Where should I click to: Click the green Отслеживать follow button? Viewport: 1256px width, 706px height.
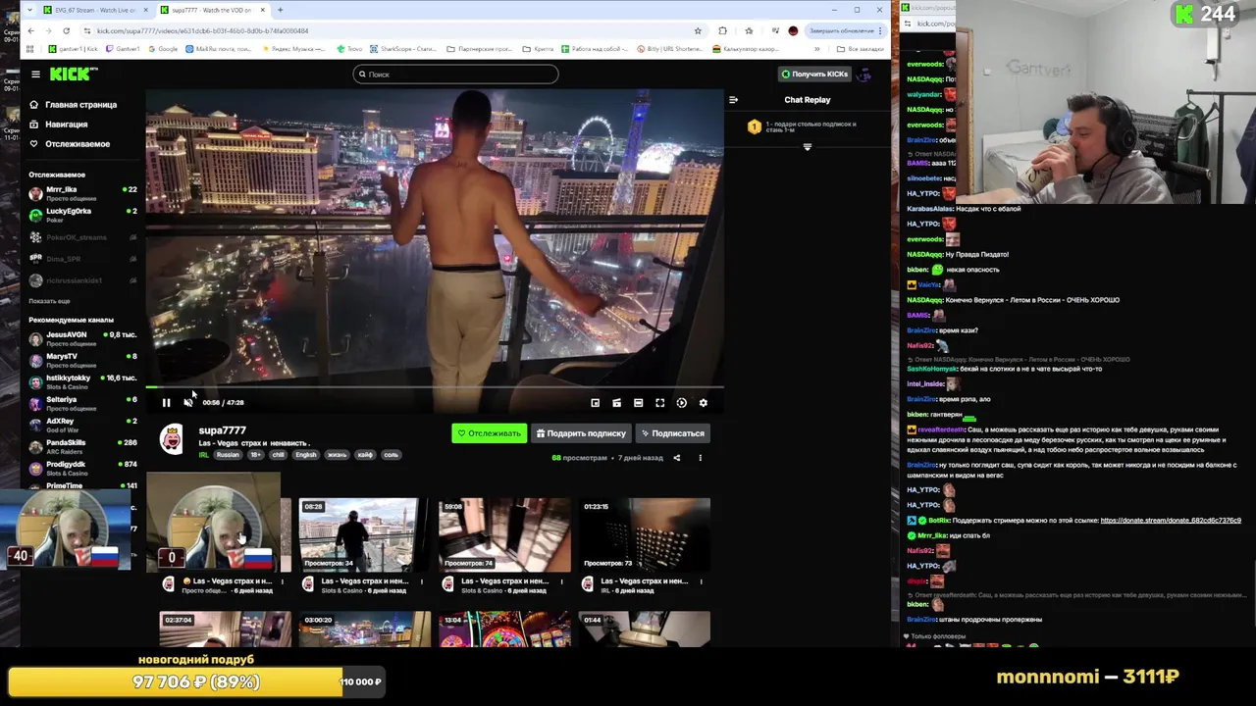pos(489,433)
